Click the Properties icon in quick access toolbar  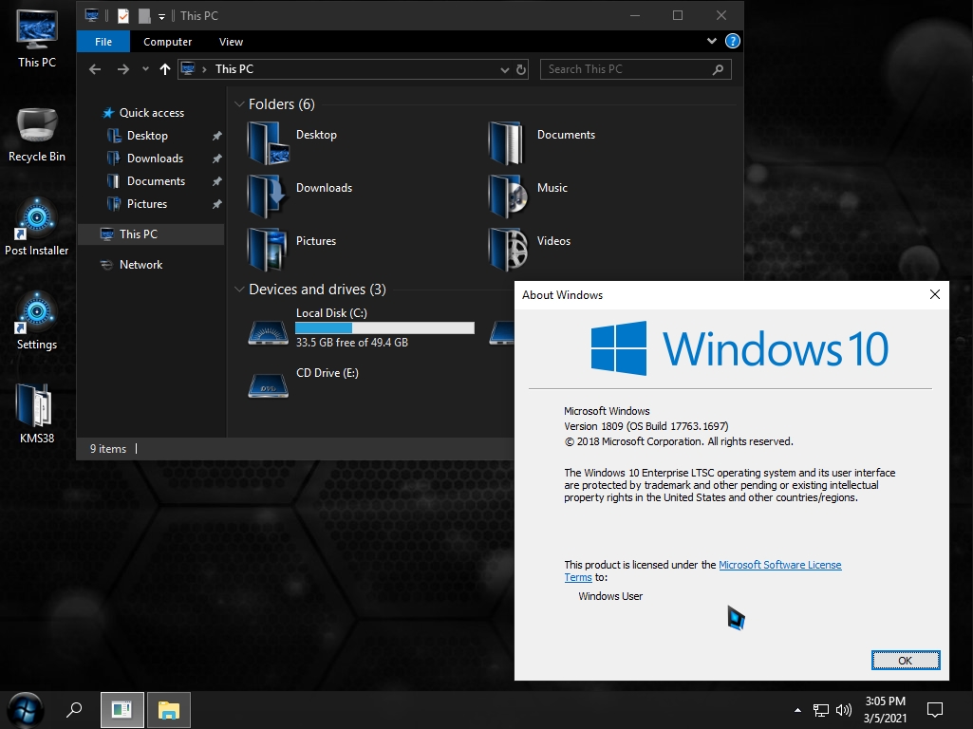(123, 15)
